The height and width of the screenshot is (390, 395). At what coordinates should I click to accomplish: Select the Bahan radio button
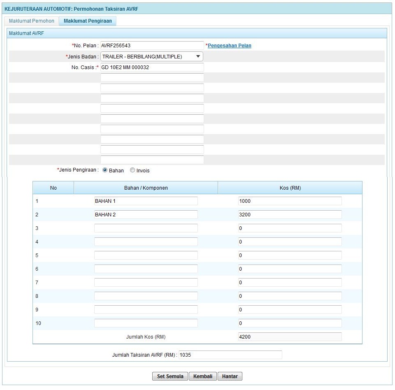(105, 170)
